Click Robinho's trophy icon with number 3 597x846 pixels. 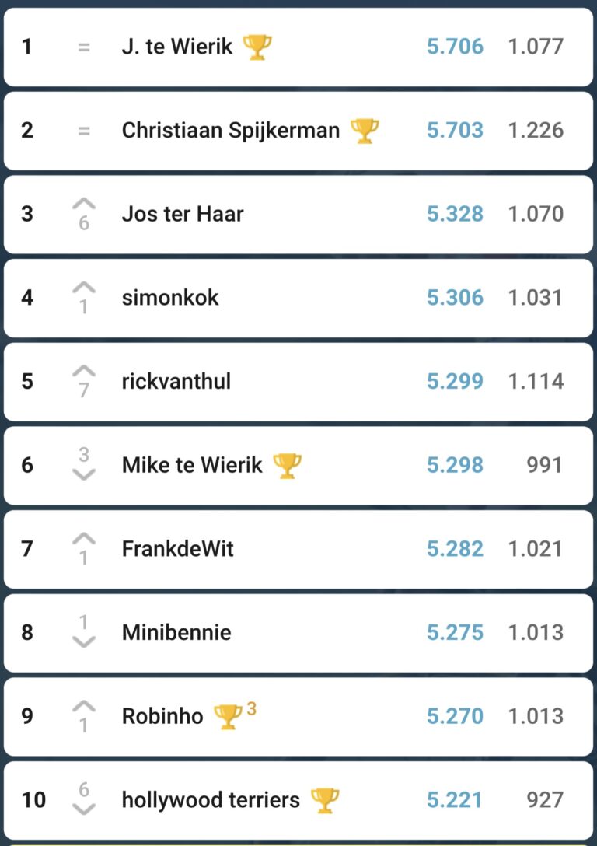229,716
